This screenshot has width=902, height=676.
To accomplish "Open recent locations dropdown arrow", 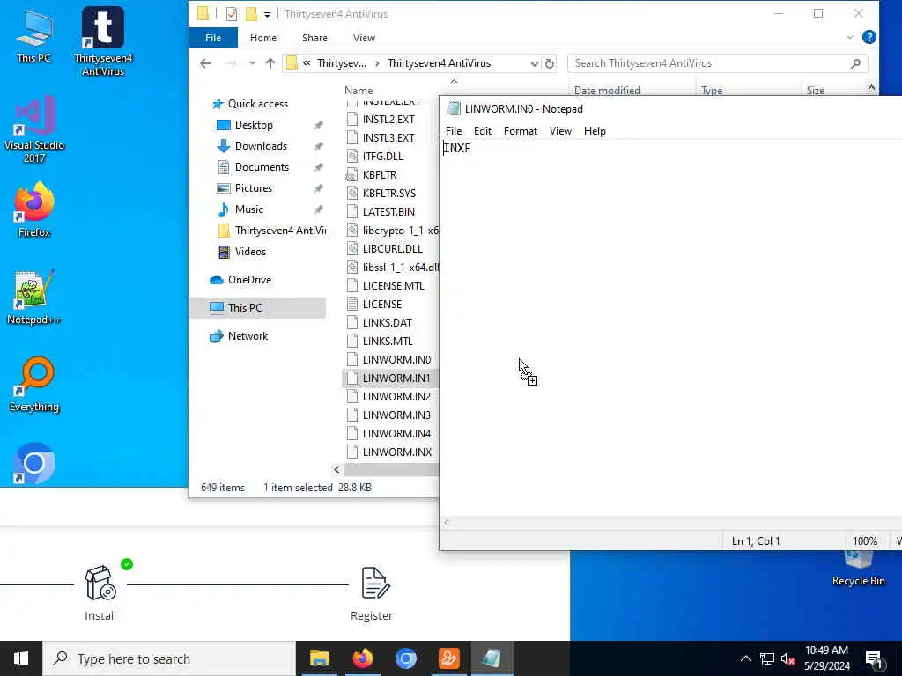I will (252, 63).
